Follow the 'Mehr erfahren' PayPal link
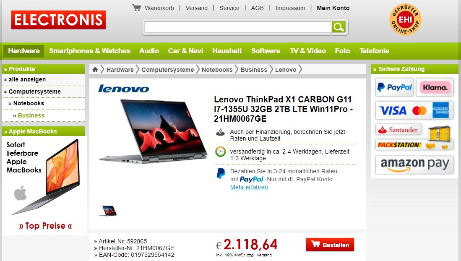 click(249, 187)
